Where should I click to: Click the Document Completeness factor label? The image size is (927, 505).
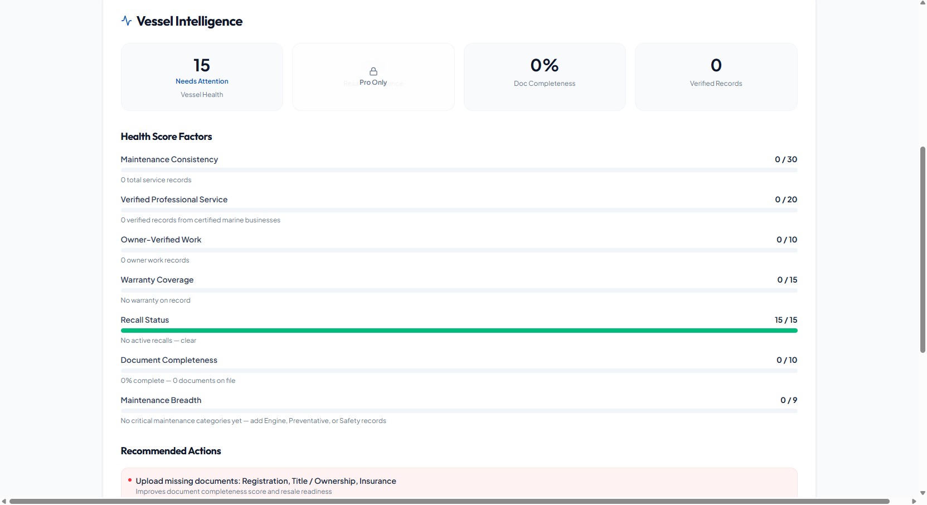[169, 360]
